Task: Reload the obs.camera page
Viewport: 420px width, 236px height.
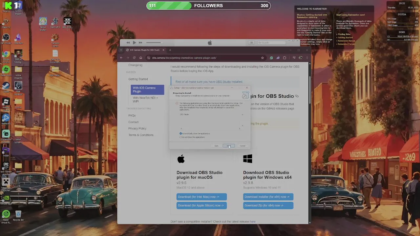Action: pos(134,58)
